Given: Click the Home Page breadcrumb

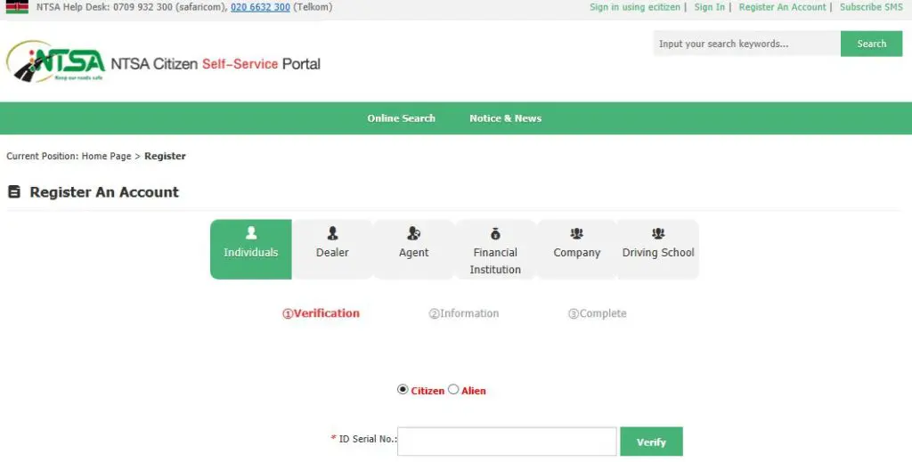Looking at the screenshot, I should 107,156.
